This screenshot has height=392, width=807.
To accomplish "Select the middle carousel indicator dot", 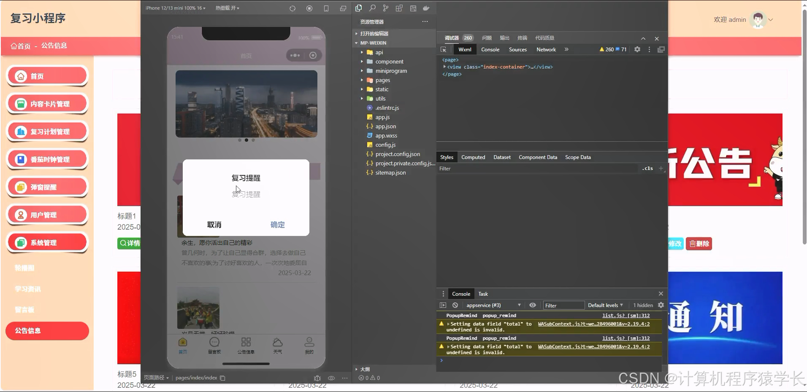I will tap(246, 140).
